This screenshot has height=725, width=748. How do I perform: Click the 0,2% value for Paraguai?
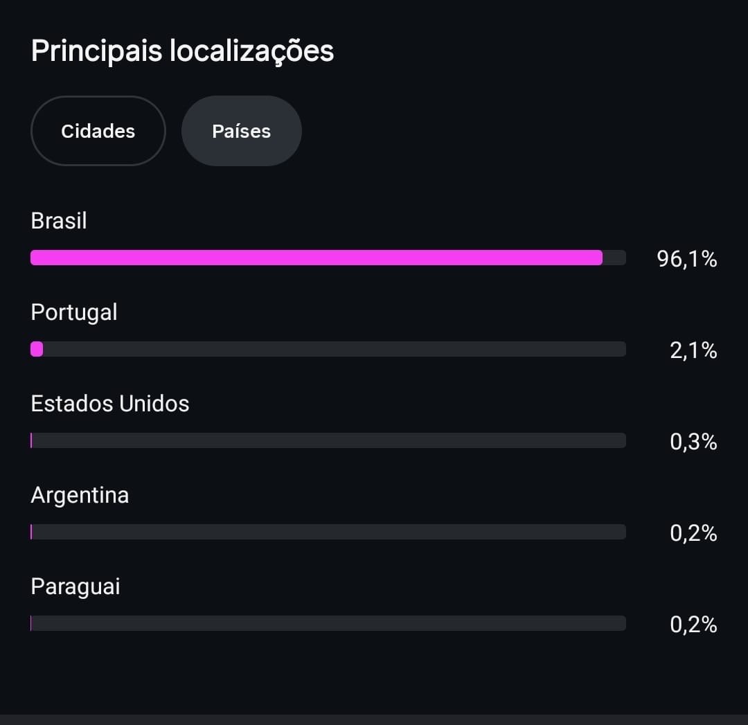(x=693, y=625)
